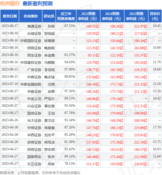162x175 pixels.
Task: Click the 目标价(元) column header
Action: click(x=155, y=16)
